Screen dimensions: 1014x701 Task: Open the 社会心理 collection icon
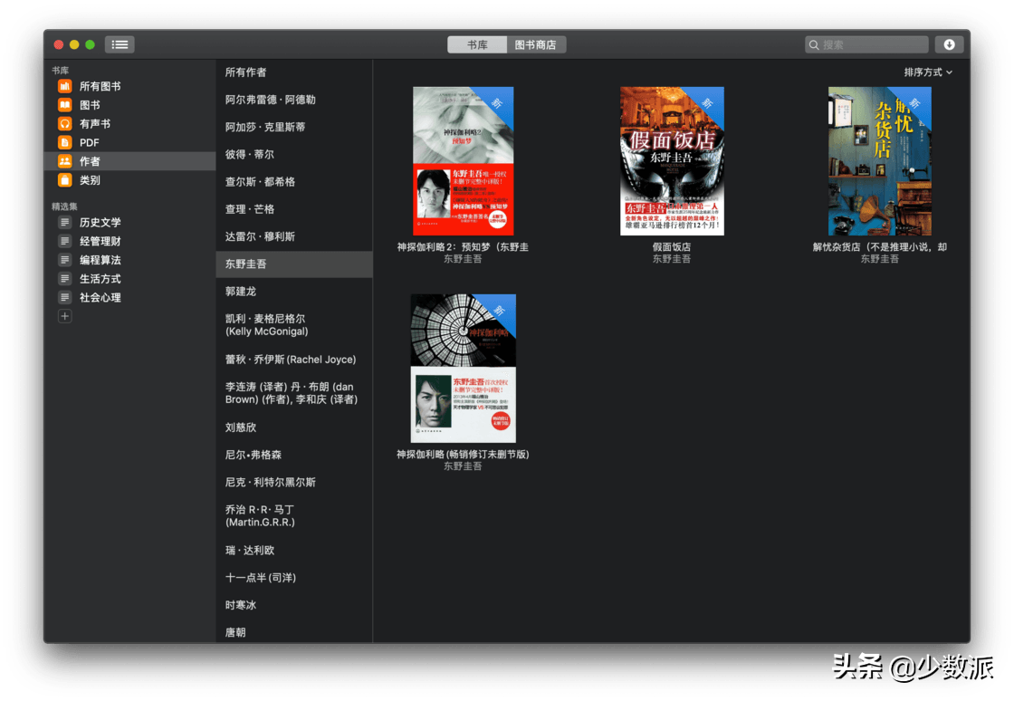[64, 297]
